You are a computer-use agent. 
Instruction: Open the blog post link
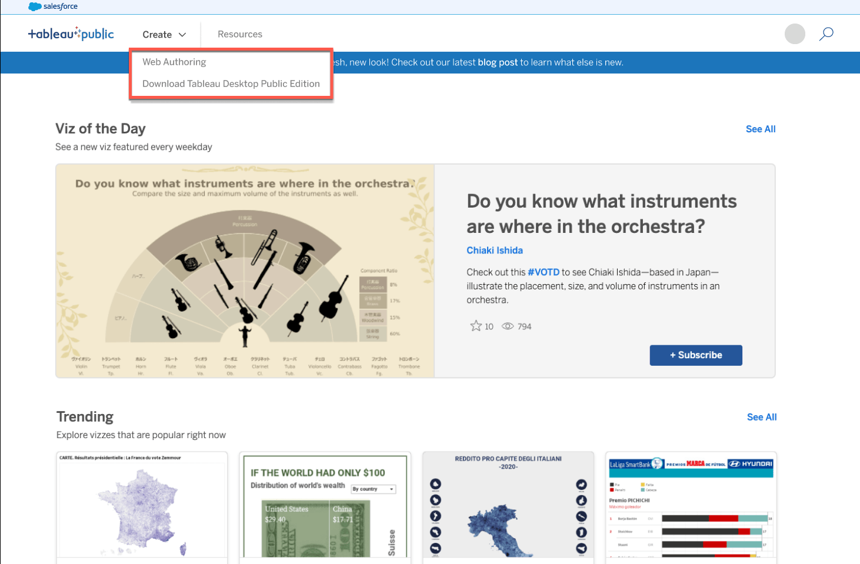tap(497, 62)
